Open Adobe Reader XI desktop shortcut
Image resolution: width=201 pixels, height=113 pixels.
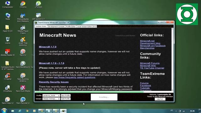[8, 52]
